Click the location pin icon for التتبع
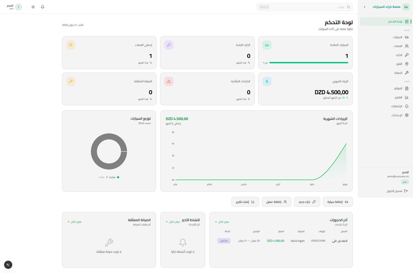This screenshot has width=413, height=273. point(407,64)
